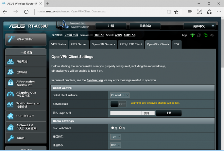Open the TUN interface type dropdown
The width and height of the screenshot is (224, 151).
coord(115,137)
